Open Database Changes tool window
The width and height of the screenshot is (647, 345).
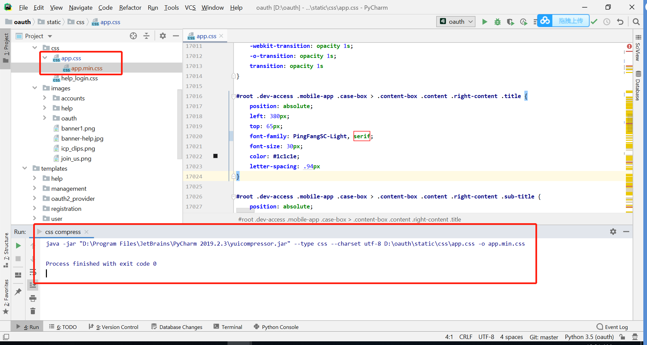pyautogui.click(x=177, y=327)
